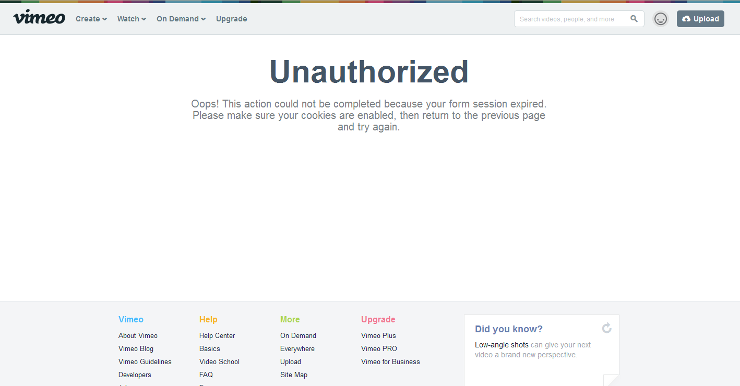Click the Upgrade footer column heading
The width and height of the screenshot is (740, 386).
click(378, 319)
